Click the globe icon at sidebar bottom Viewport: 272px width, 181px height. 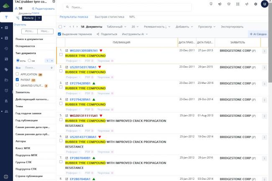(x=6, y=176)
